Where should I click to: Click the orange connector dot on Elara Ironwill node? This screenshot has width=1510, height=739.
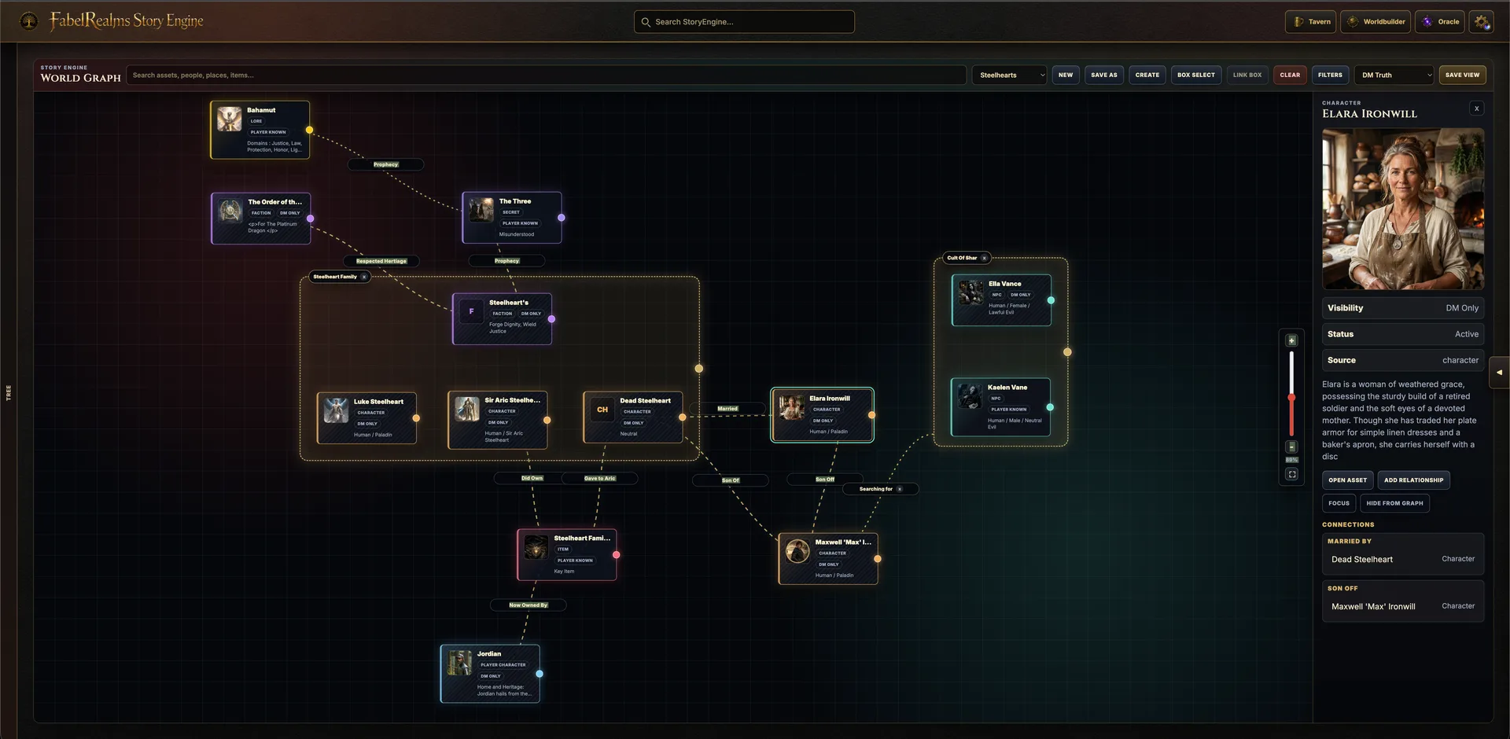(x=871, y=415)
